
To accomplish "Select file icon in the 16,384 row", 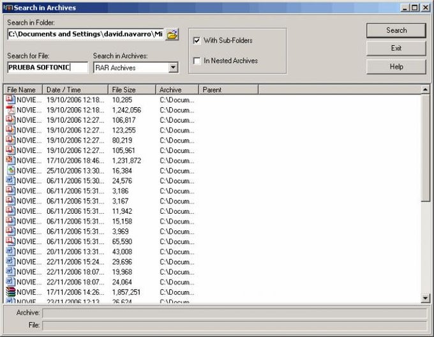I will pos(10,170).
